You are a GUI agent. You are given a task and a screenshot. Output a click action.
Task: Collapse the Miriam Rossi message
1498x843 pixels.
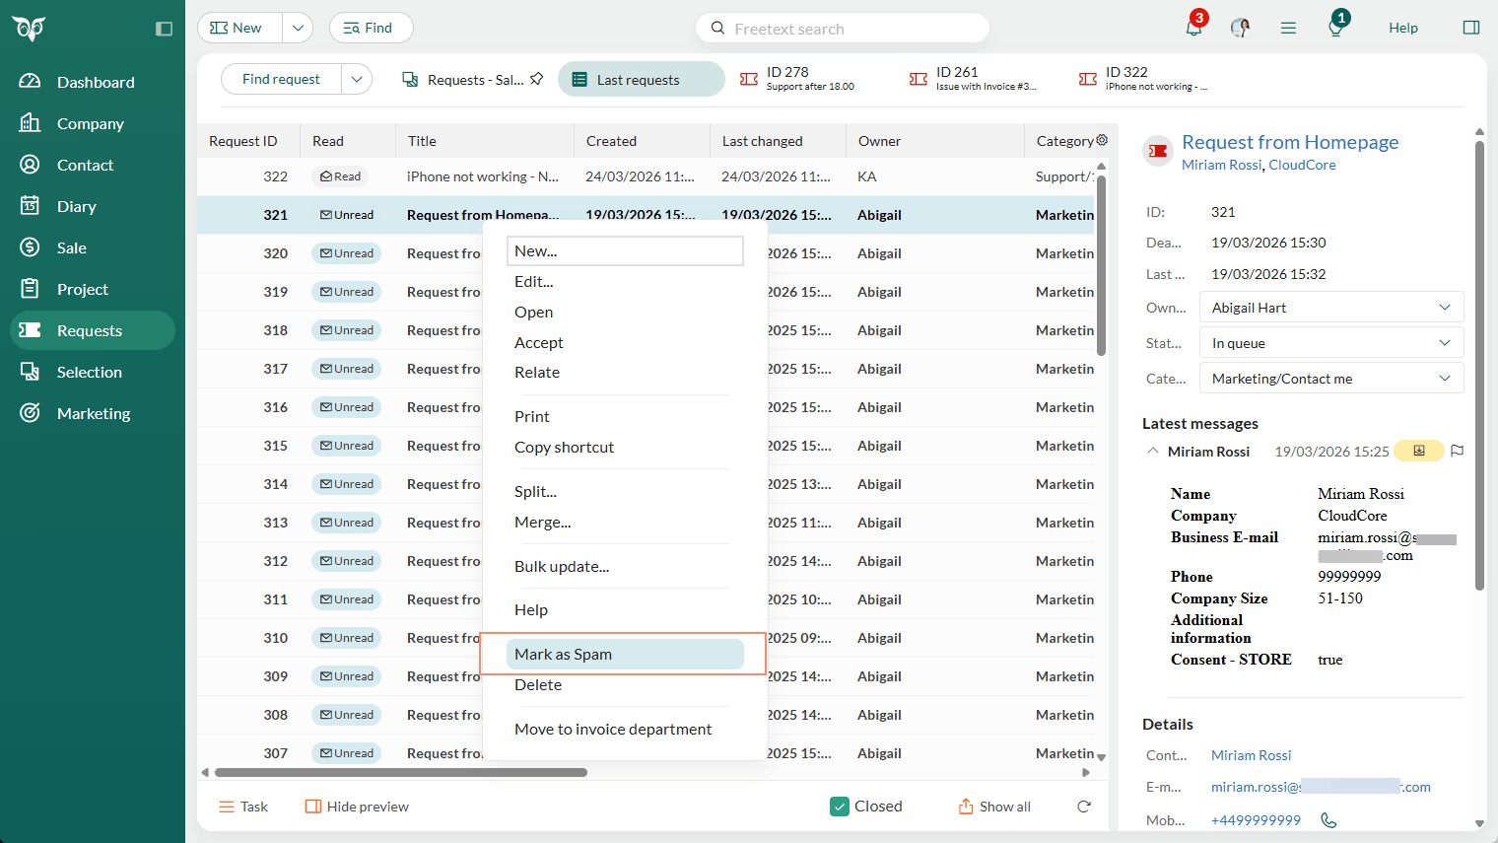(x=1152, y=451)
